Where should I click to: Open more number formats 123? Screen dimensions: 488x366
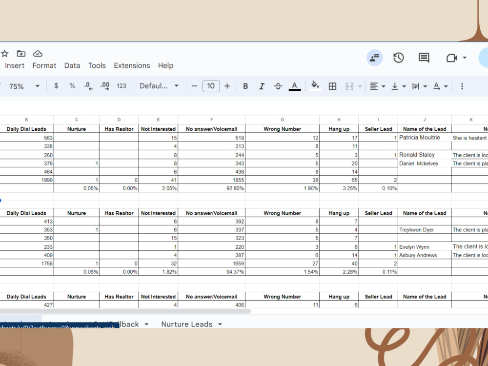tap(122, 86)
